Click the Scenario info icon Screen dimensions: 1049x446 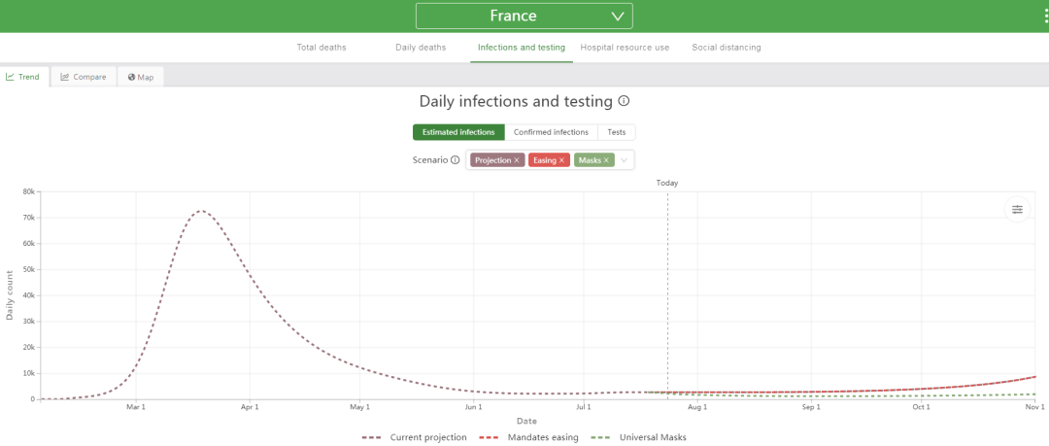pyautogui.click(x=455, y=160)
